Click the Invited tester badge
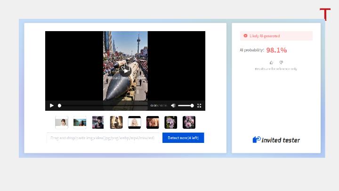Image resolution: width=339 pixels, height=191 pixels. coord(276,140)
